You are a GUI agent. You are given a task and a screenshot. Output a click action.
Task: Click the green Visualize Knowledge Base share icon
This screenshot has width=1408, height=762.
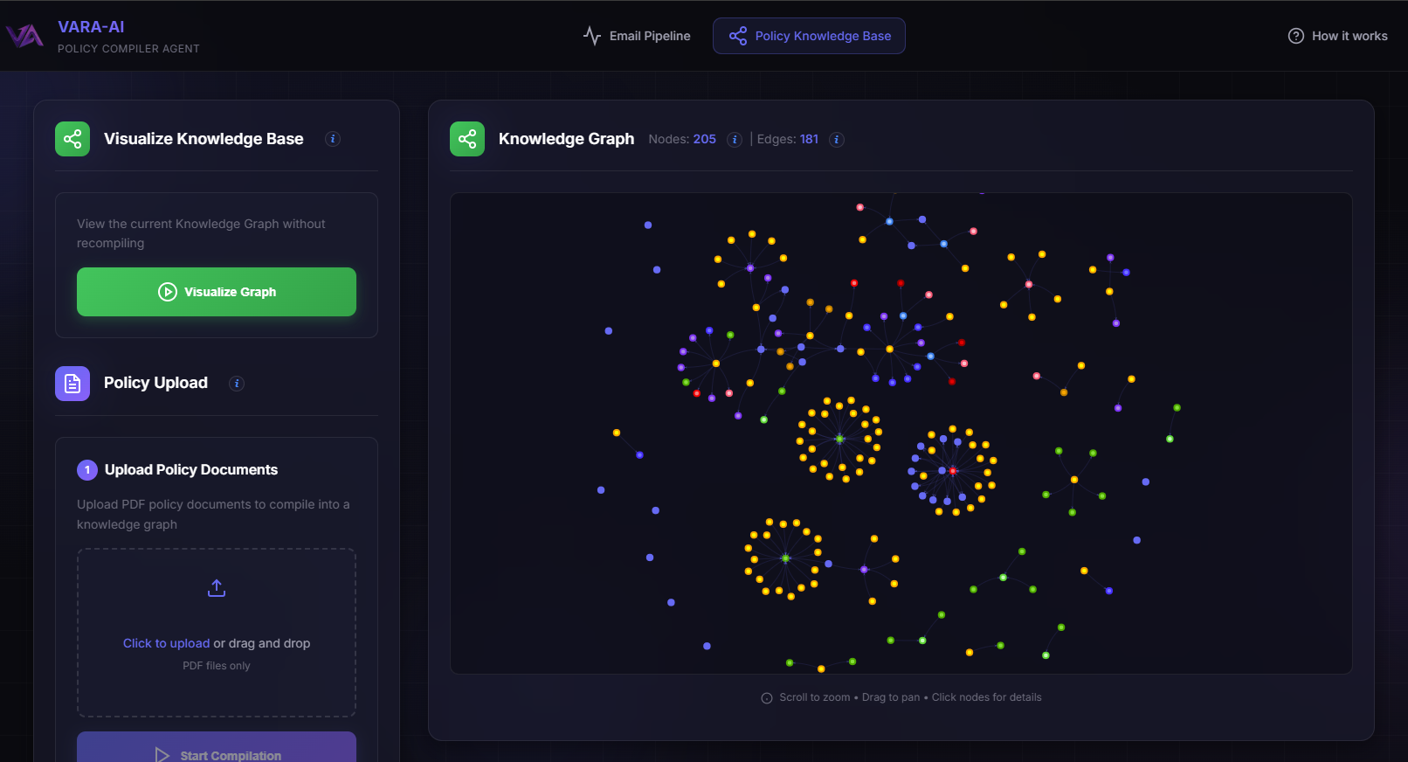pyautogui.click(x=72, y=139)
